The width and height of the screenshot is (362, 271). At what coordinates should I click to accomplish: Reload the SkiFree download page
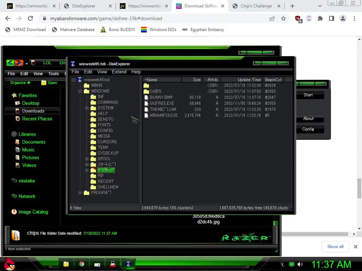click(x=30, y=18)
